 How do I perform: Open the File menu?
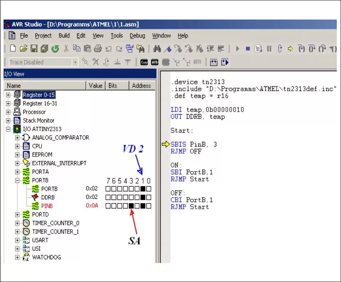(24, 36)
